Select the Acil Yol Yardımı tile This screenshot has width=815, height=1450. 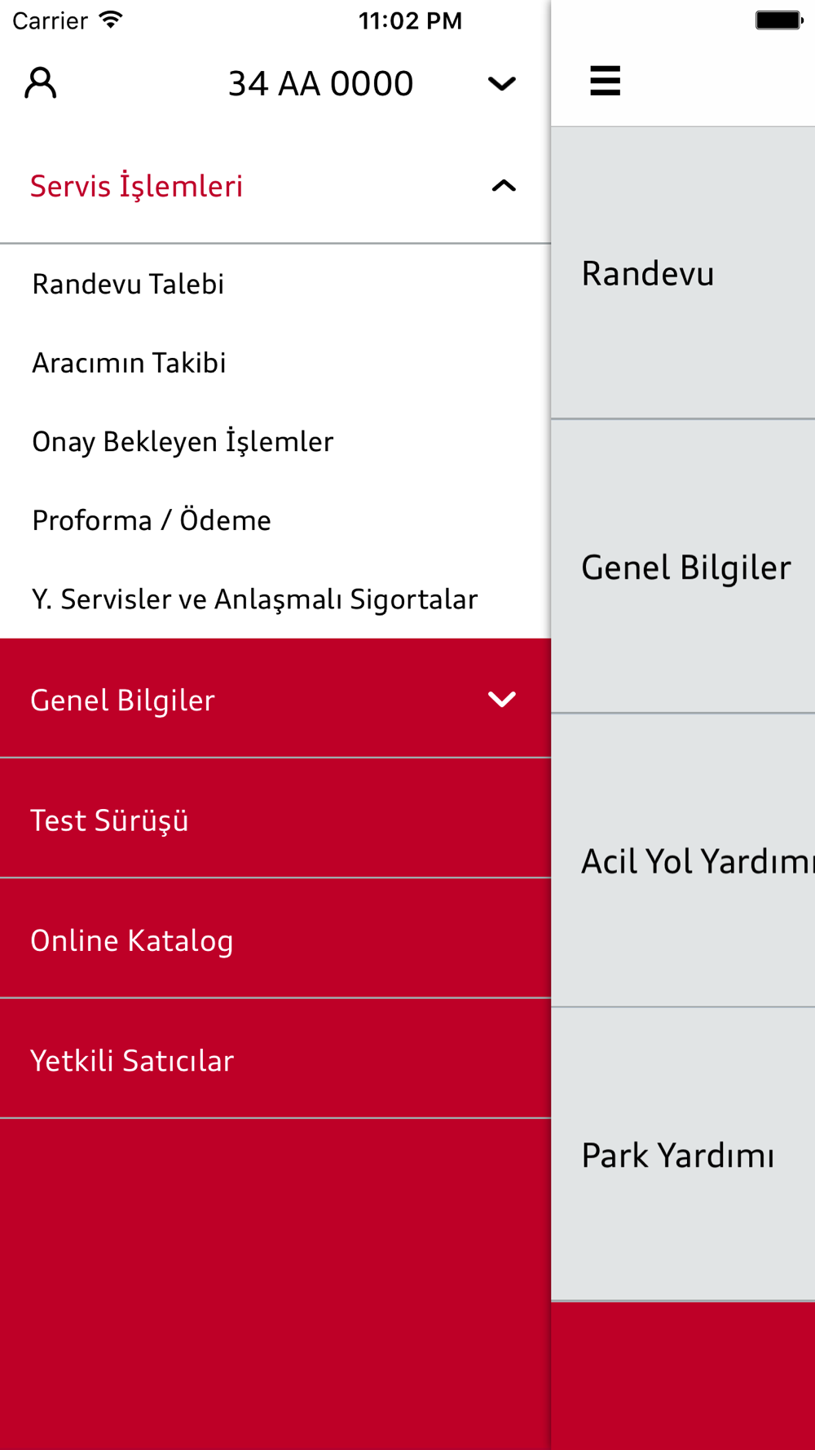[x=685, y=861]
